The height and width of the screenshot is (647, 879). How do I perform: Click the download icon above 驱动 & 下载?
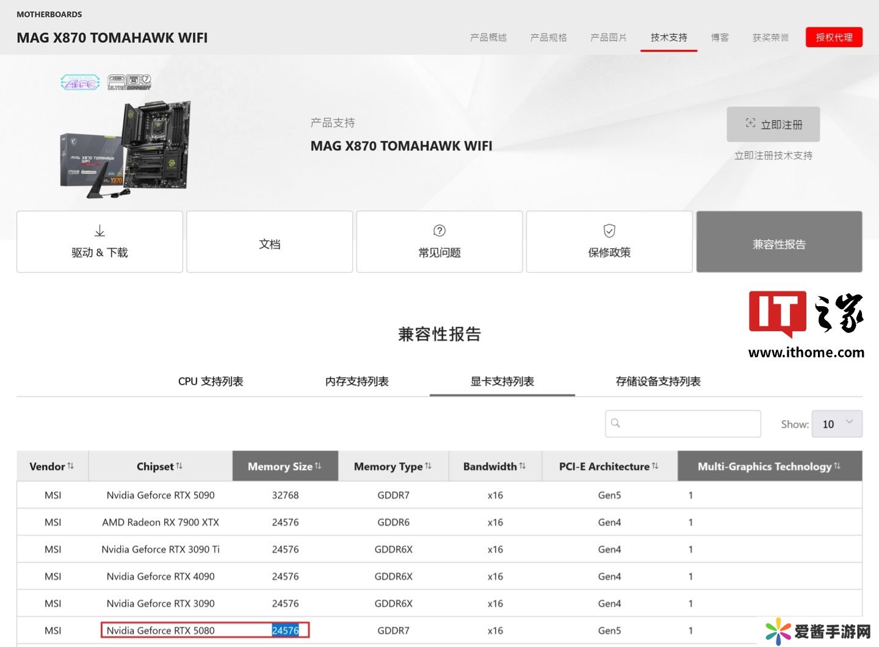(99, 231)
